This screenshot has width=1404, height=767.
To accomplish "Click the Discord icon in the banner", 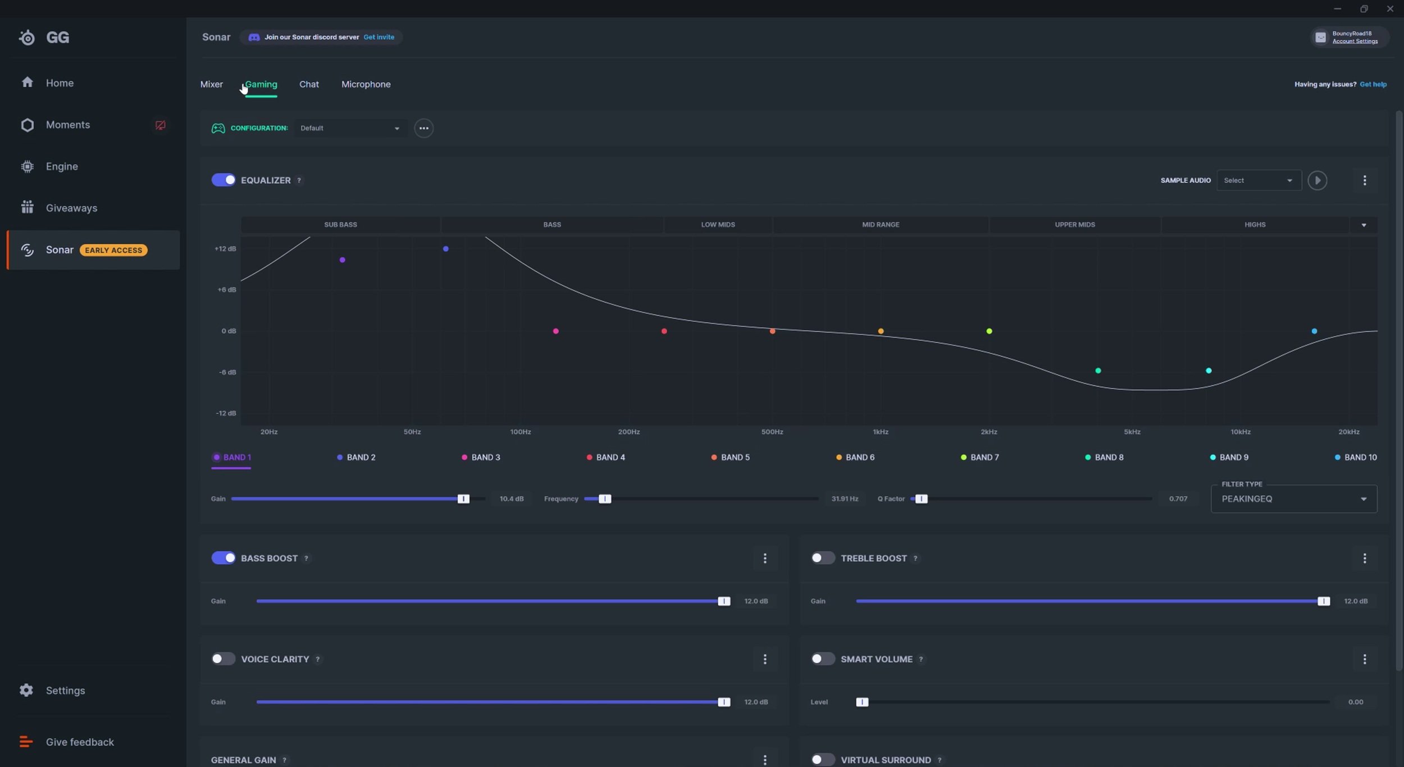I will 254,37.
